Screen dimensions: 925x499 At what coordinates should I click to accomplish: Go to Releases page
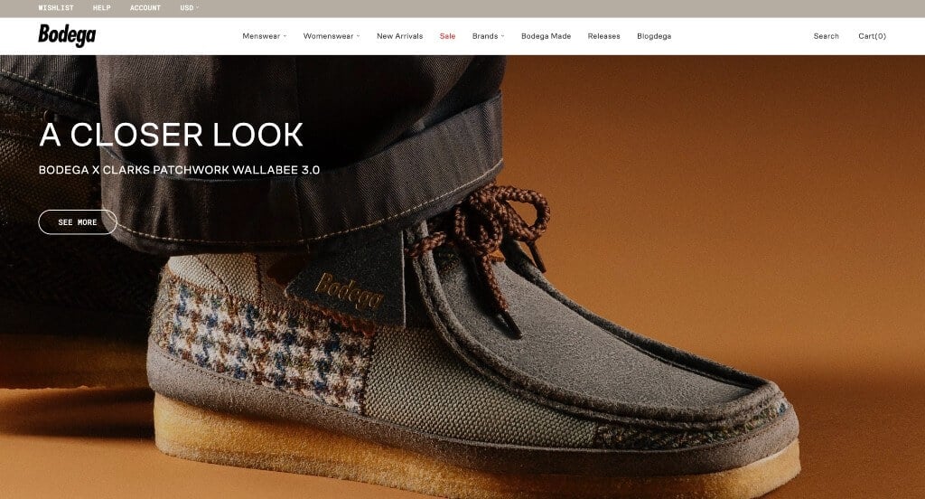tap(603, 36)
